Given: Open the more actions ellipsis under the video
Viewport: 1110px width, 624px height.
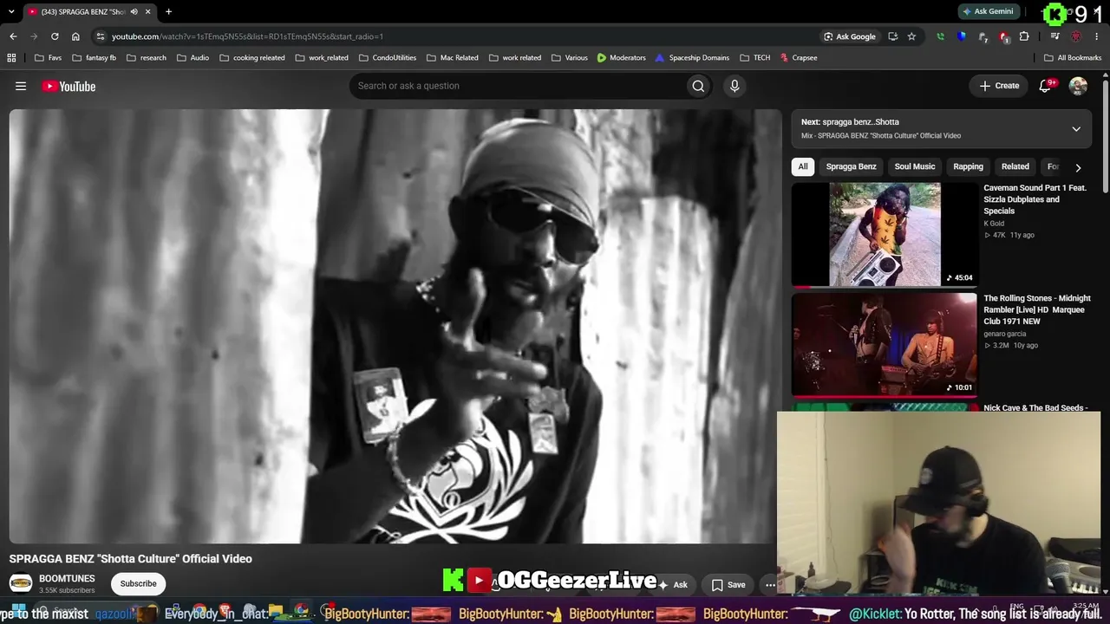Looking at the screenshot, I should click(770, 585).
